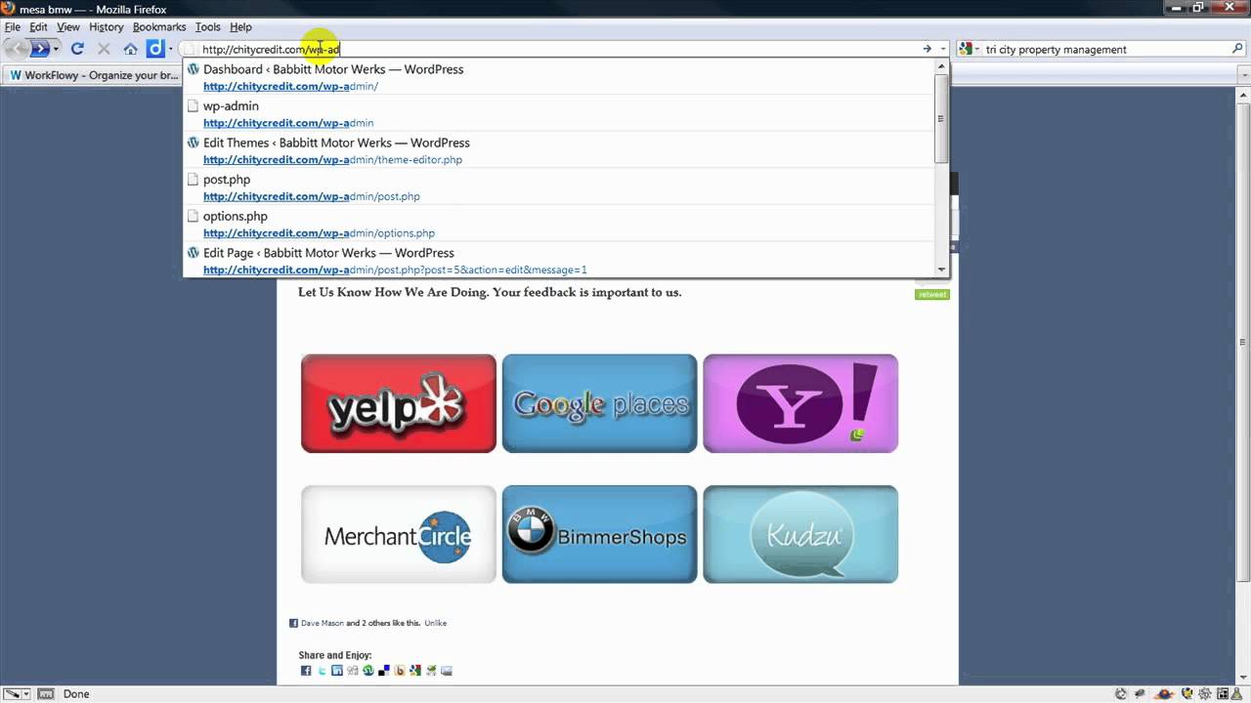
Task: Click the search magnifier icon
Action: [1237, 49]
